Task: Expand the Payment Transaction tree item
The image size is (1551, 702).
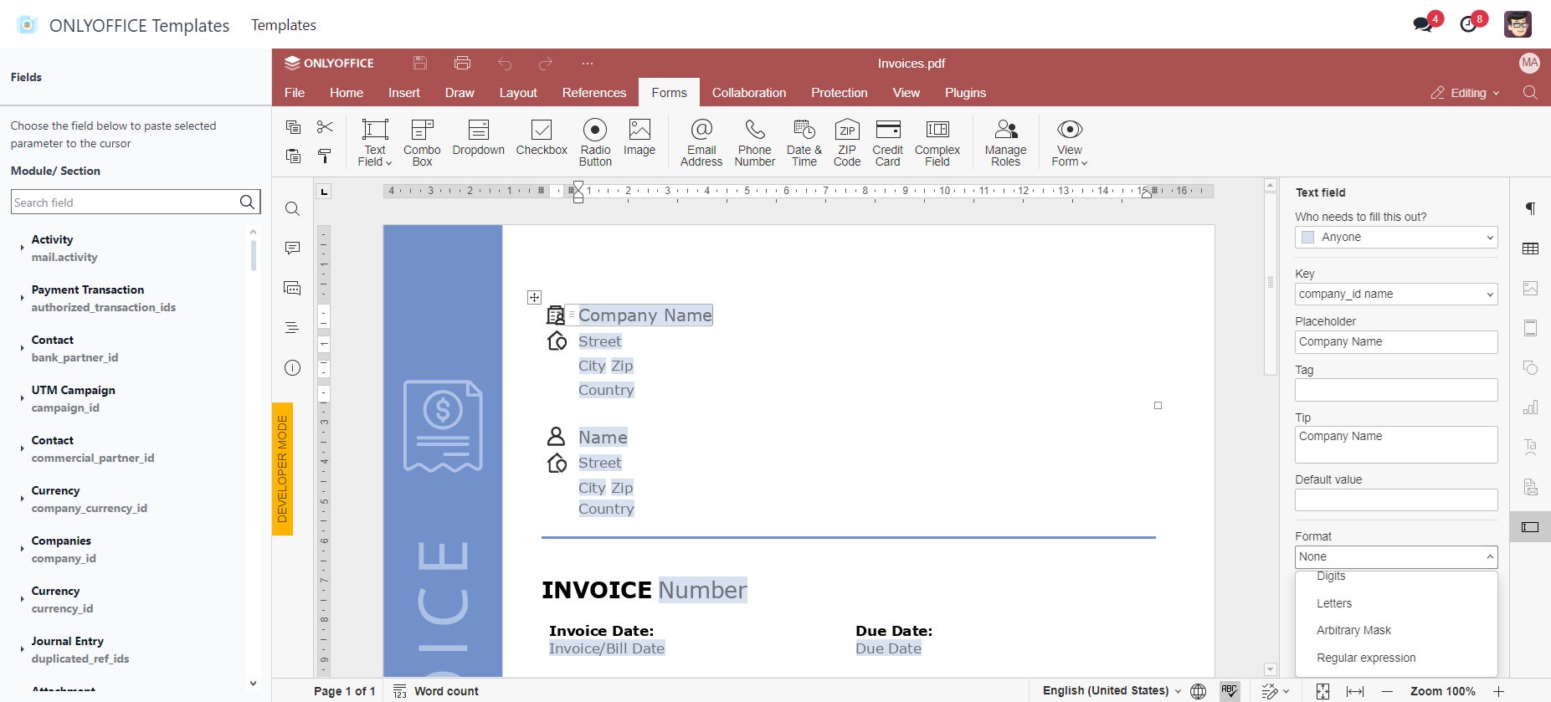Action: 22,298
